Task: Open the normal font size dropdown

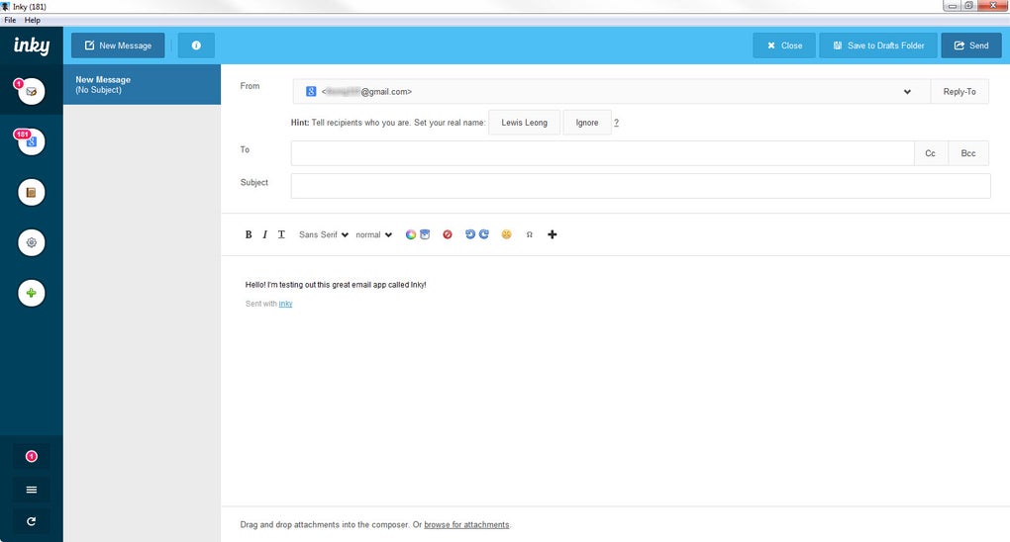Action: coord(373,235)
